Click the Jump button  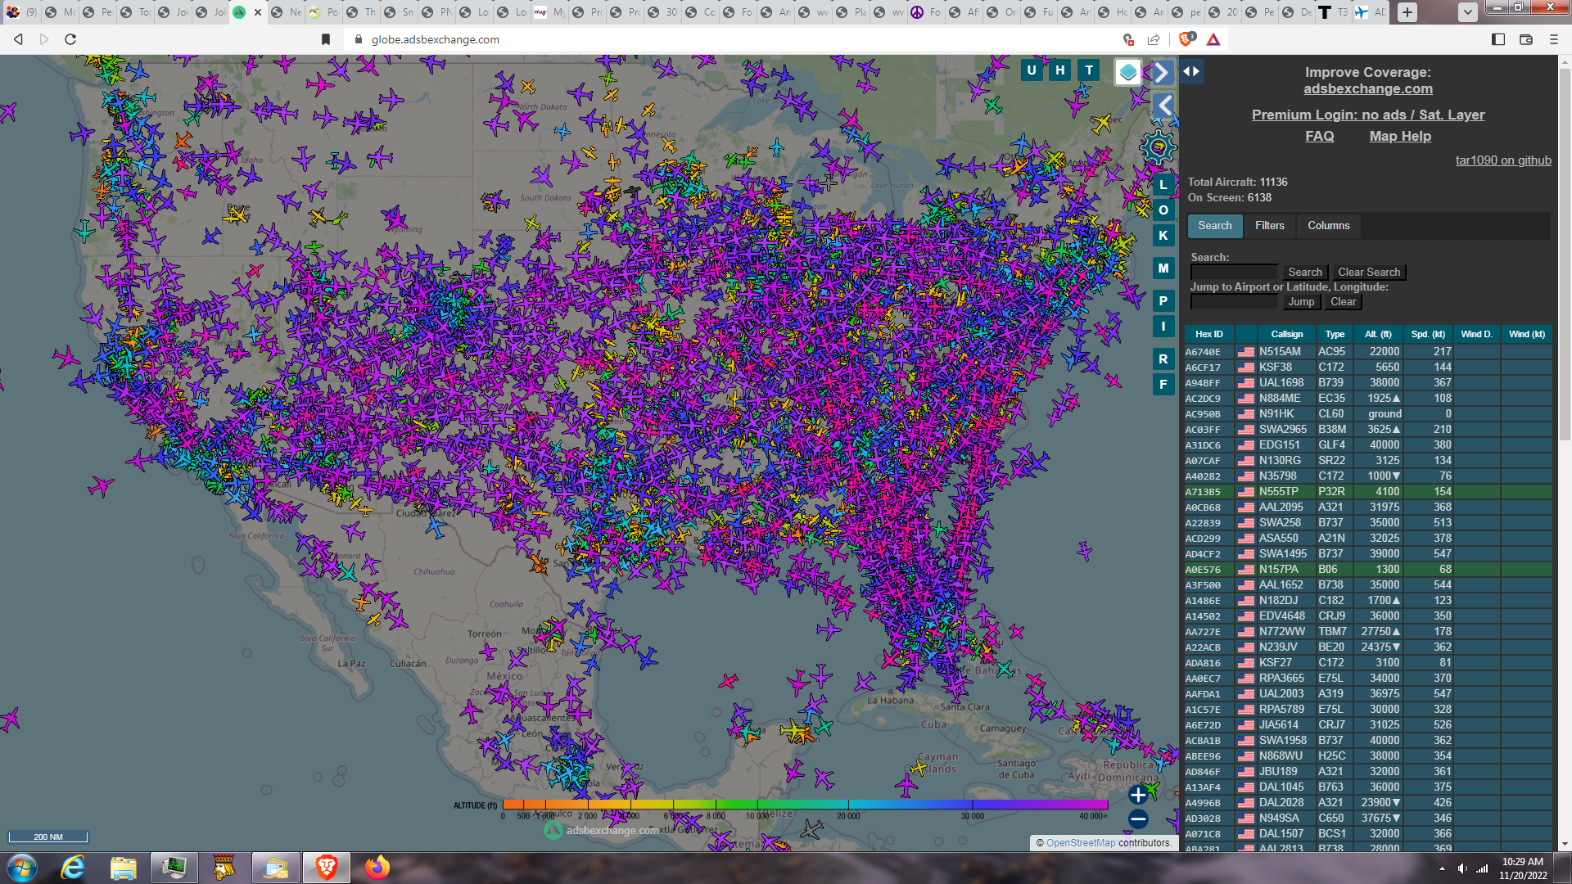point(1301,301)
